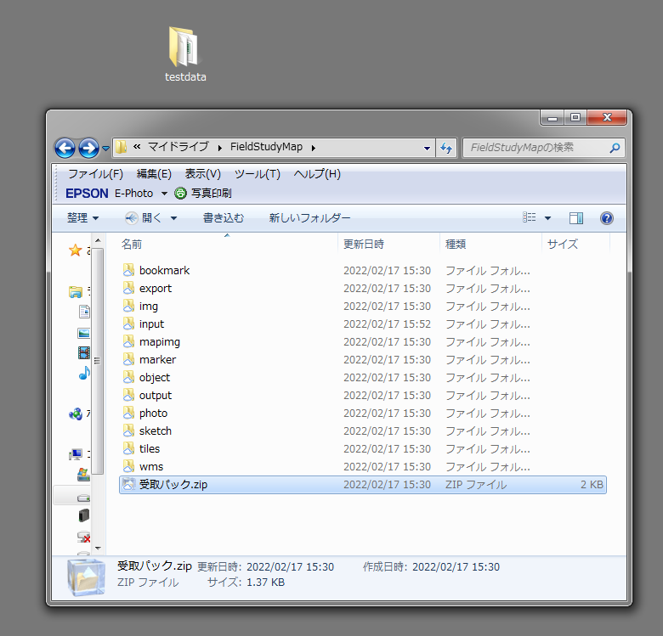Click the Libraries icon in the navigation pane
663x636 pixels.
coord(76,292)
